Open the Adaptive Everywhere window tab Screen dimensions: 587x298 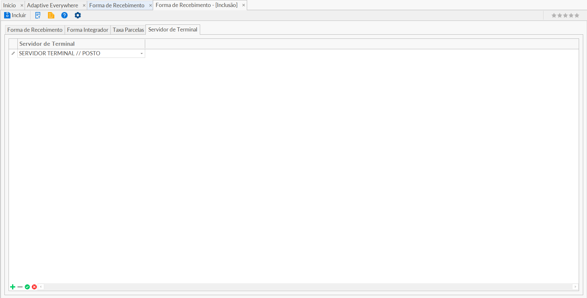point(52,5)
